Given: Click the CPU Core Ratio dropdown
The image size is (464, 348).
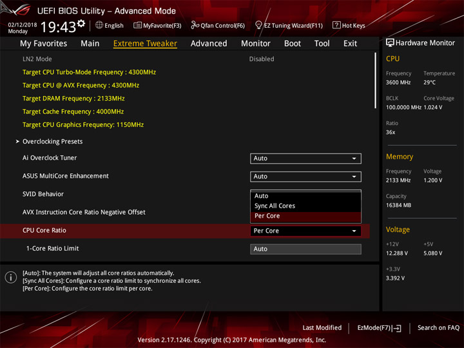Looking at the screenshot, I should coord(305,231).
